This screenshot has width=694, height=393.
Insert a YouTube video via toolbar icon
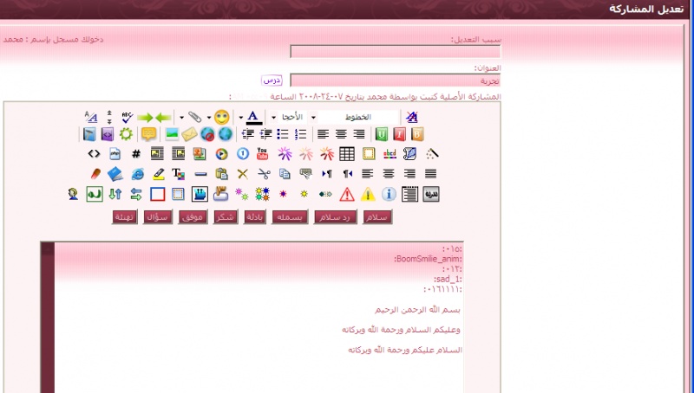[263, 154]
